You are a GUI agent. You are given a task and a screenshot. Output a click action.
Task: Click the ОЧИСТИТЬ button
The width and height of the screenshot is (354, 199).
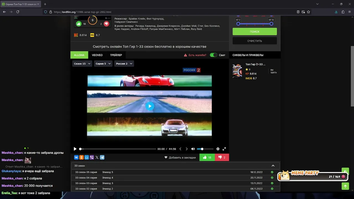pos(255,41)
